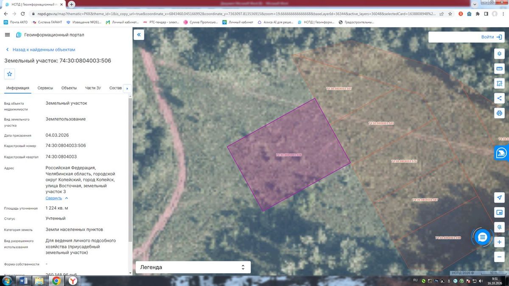
Task: Select the ruler measurement tool
Action: point(499,69)
